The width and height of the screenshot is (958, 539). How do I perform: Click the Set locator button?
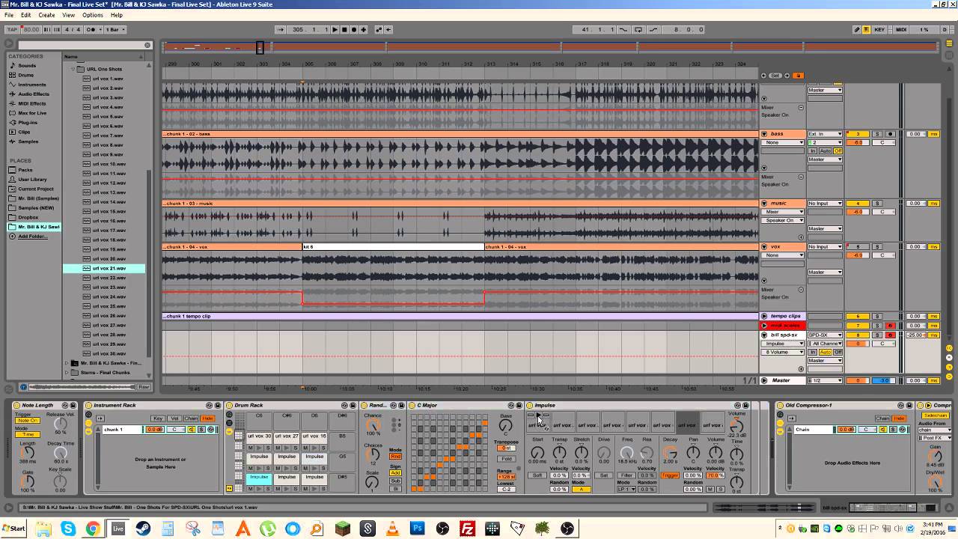776,75
